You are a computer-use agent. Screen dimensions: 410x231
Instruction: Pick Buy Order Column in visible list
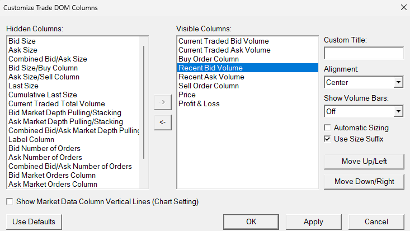[209, 59]
